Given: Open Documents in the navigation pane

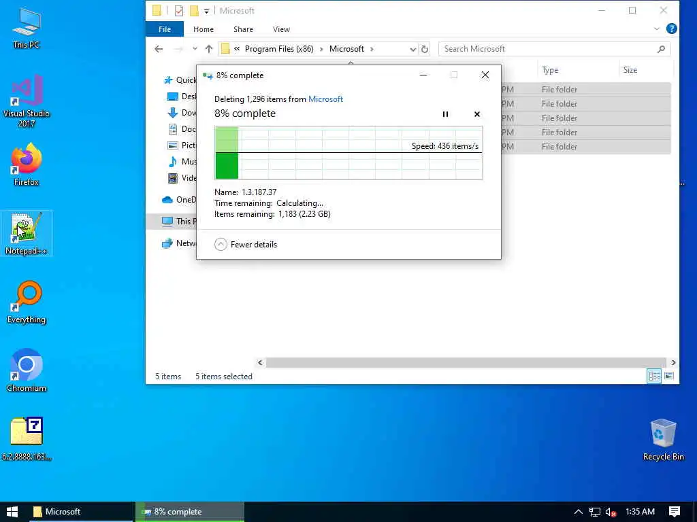Looking at the screenshot, I should [181, 128].
